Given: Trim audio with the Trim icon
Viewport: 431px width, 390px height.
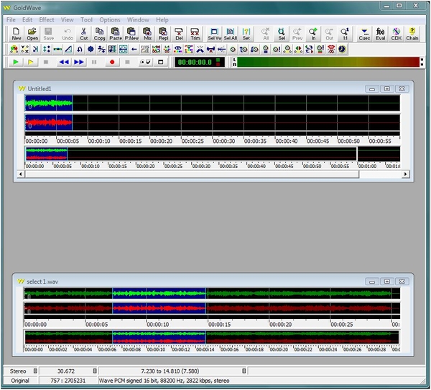Looking at the screenshot, I should point(195,34).
